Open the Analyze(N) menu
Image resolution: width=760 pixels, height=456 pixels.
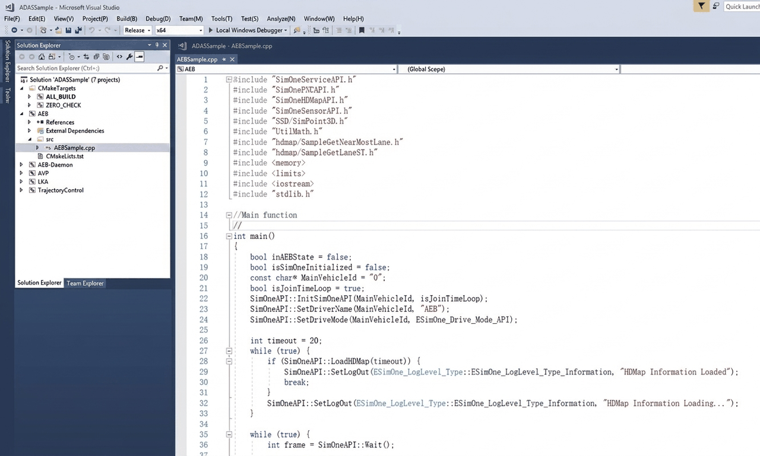[281, 19]
